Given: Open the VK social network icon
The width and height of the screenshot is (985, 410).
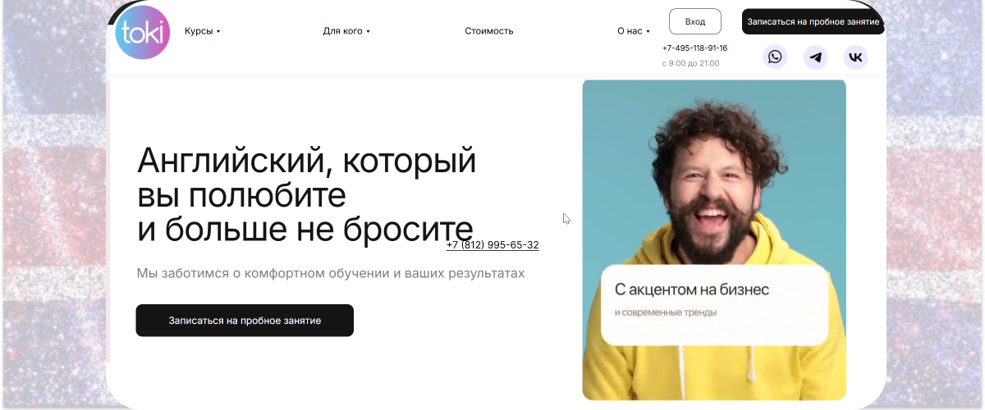Looking at the screenshot, I should tap(855, 57).
